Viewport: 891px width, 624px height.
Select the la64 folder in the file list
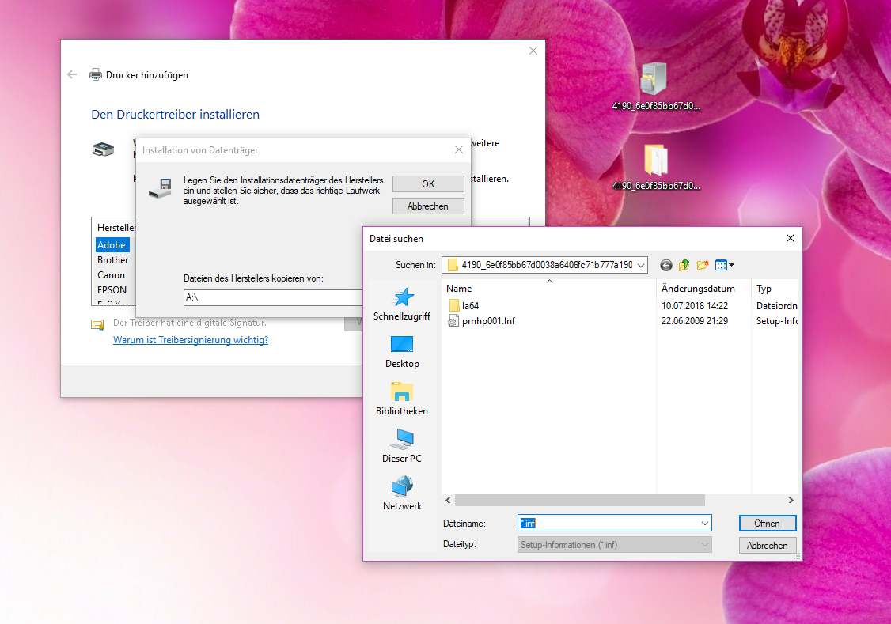coord(470,305)
